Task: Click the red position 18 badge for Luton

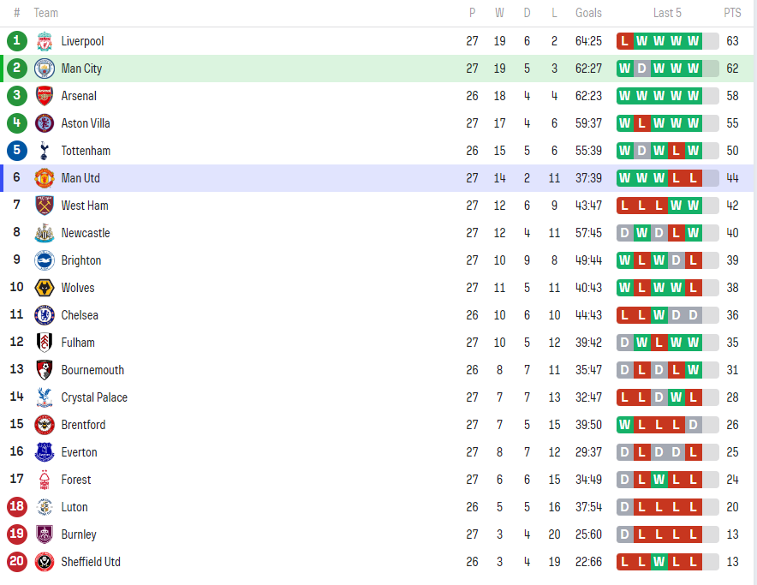Action: (17, 507)
